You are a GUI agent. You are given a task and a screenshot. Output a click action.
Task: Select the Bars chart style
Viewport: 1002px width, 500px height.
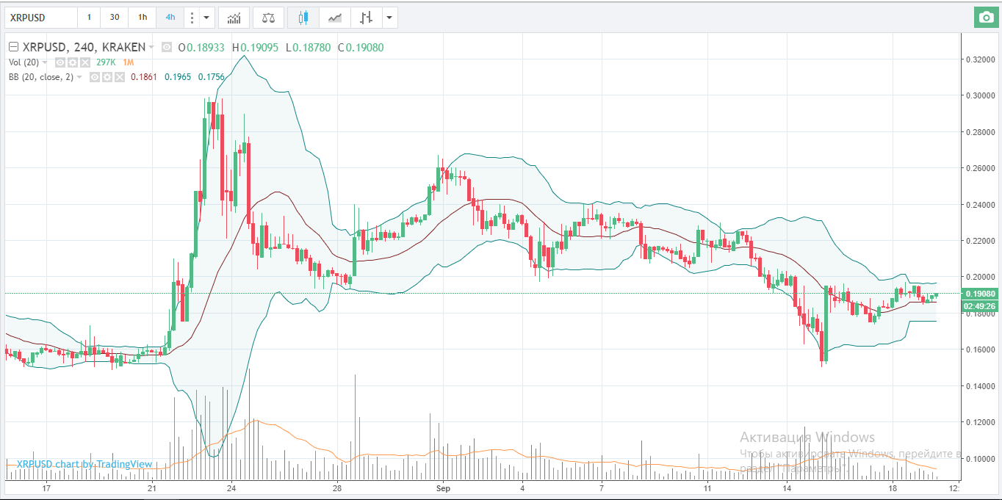coord(365,18)
